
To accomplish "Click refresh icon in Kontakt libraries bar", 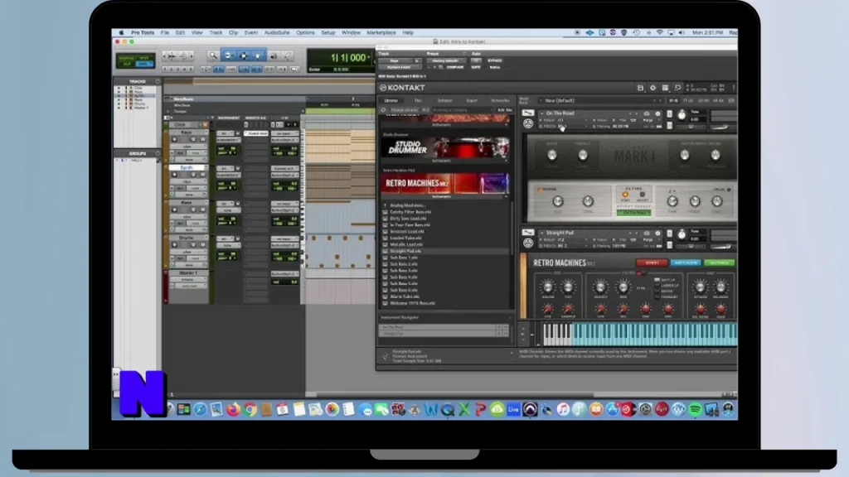I will click(383, 110).
